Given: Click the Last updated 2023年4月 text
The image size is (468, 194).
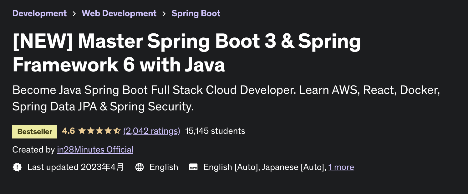Looking at the screenshot, I should (75, 167).
